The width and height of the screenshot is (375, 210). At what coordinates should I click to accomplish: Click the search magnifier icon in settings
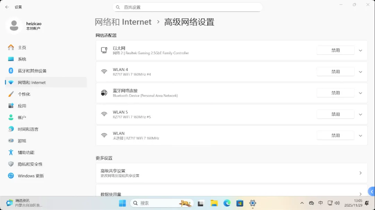click(x=118, y=7)
